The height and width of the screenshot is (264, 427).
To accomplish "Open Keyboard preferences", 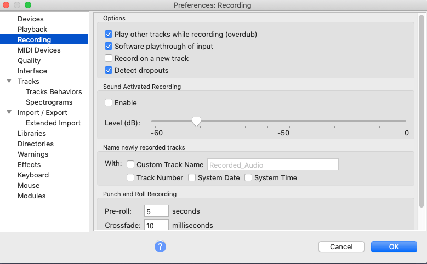I will click(x=33, y=175).
